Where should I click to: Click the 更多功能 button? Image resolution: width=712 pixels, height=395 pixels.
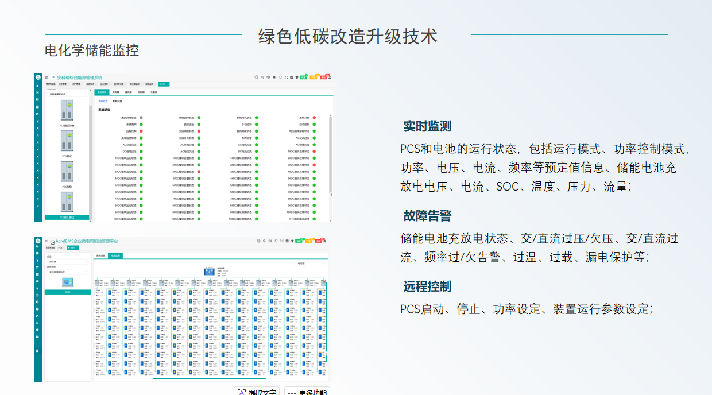[x=307, y=392]
